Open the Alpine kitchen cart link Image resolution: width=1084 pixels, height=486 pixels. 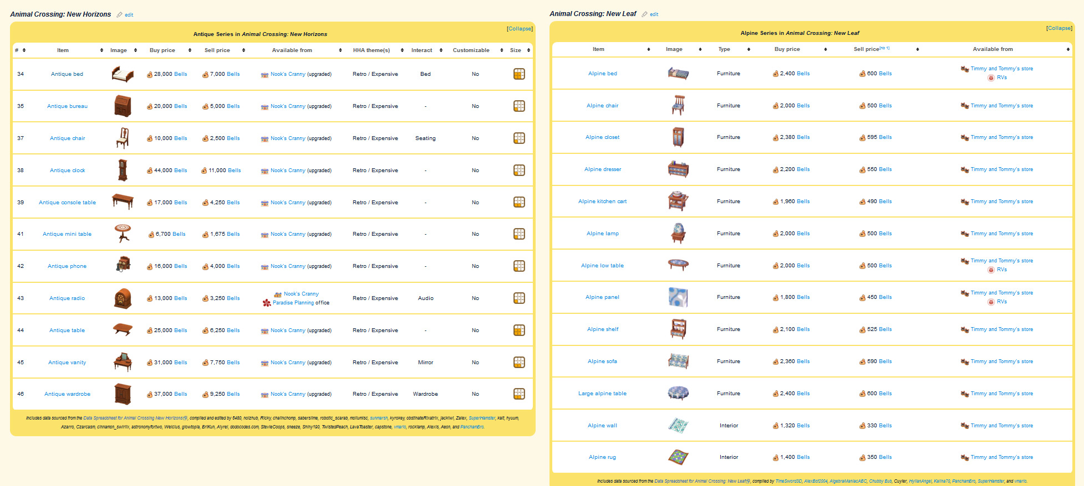pyautogui.click(x=602, y=201)
